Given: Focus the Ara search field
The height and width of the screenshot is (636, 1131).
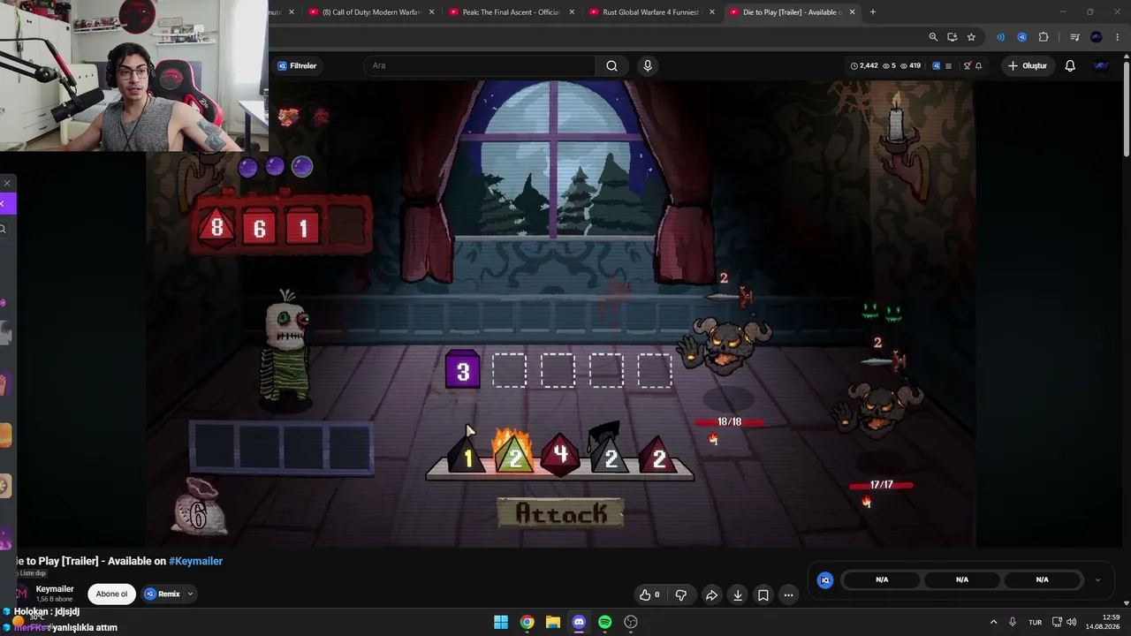Looking at the screenshot, I should tap(482, 65).
